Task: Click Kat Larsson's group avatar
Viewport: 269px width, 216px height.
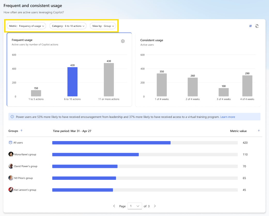Action: coord(11,190)
